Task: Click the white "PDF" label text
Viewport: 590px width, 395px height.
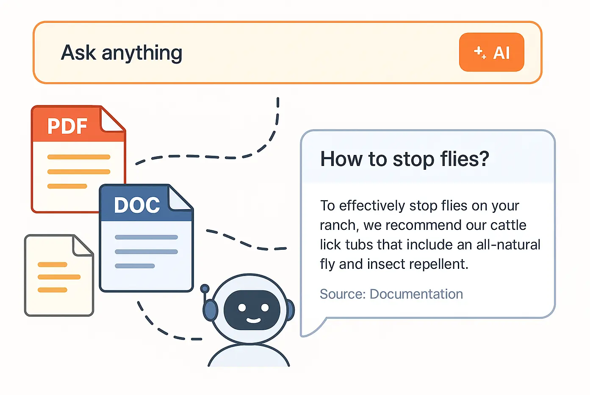Action: pyautogui.click(x=67, y=126)
